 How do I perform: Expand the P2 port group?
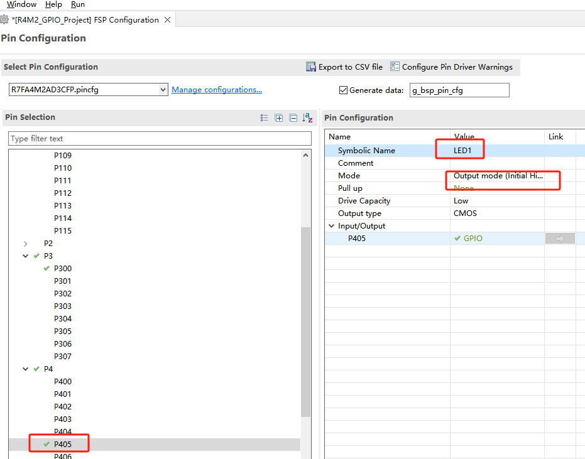click(25, 244)
